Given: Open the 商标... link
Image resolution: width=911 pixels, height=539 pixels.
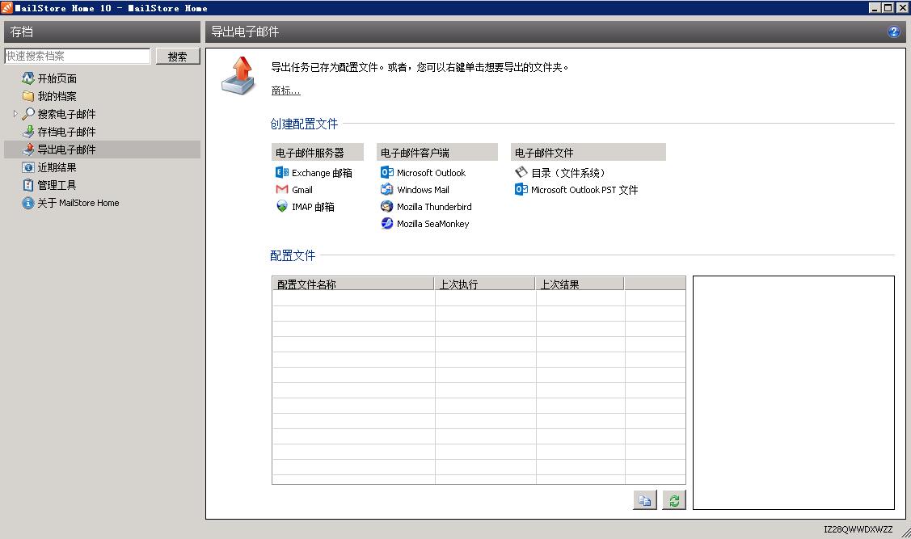Looking at the screenshot, I should (285, 91).
